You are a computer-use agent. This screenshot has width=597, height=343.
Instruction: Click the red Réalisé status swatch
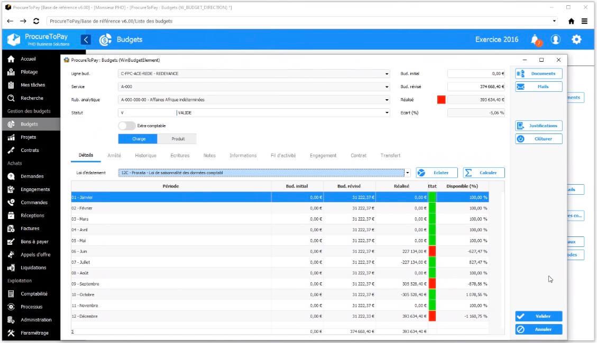(x=441, y=100)
